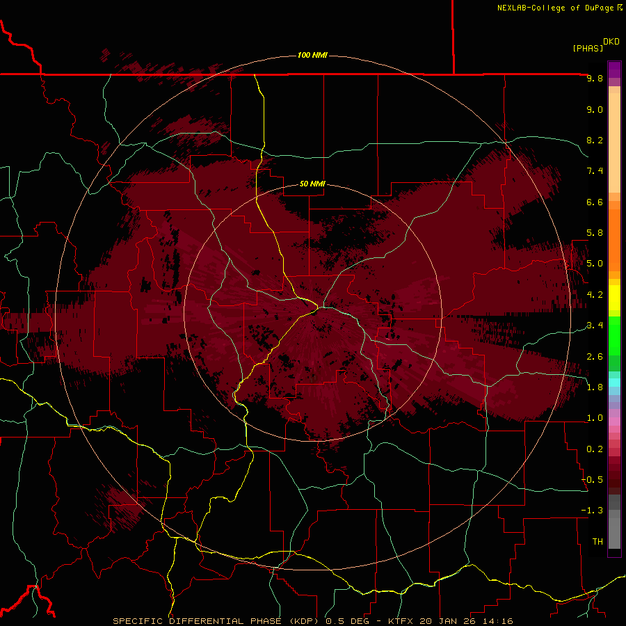626x626 pixels.
Task: Click the 9.8 scale value
Action: 595,78
